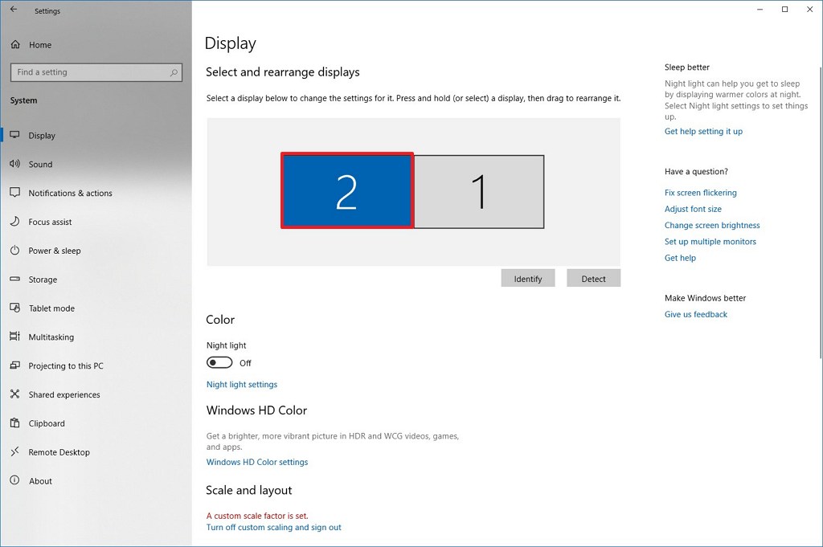Click the Find a setting search box
823x547 pixels.
(96, 72)
